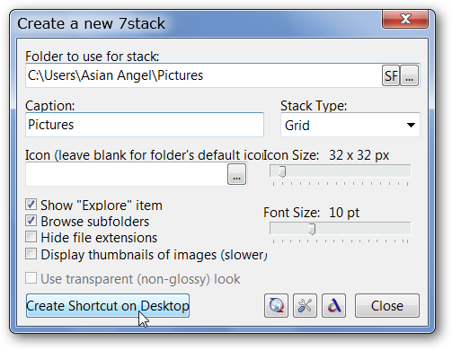This screenshot has height=350, width=452.
Task: Browse for stack folder with ellipsis button
Action: pyautogui.click(x=410, y=75)
